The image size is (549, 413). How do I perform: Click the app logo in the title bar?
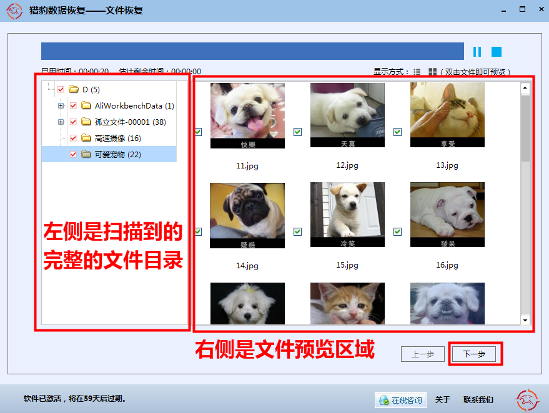pyautogui.click(x=14, y=11)
